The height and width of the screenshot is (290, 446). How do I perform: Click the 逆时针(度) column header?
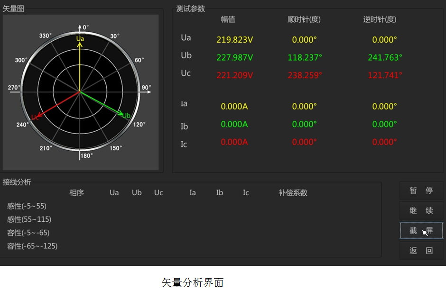coord(380,19)
